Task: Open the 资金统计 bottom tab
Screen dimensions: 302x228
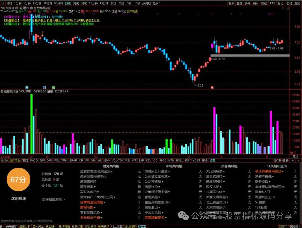Action: coord(51,226)
